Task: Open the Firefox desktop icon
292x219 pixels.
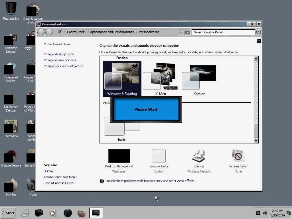Action: pyautogui.click(x=11, y=187)
